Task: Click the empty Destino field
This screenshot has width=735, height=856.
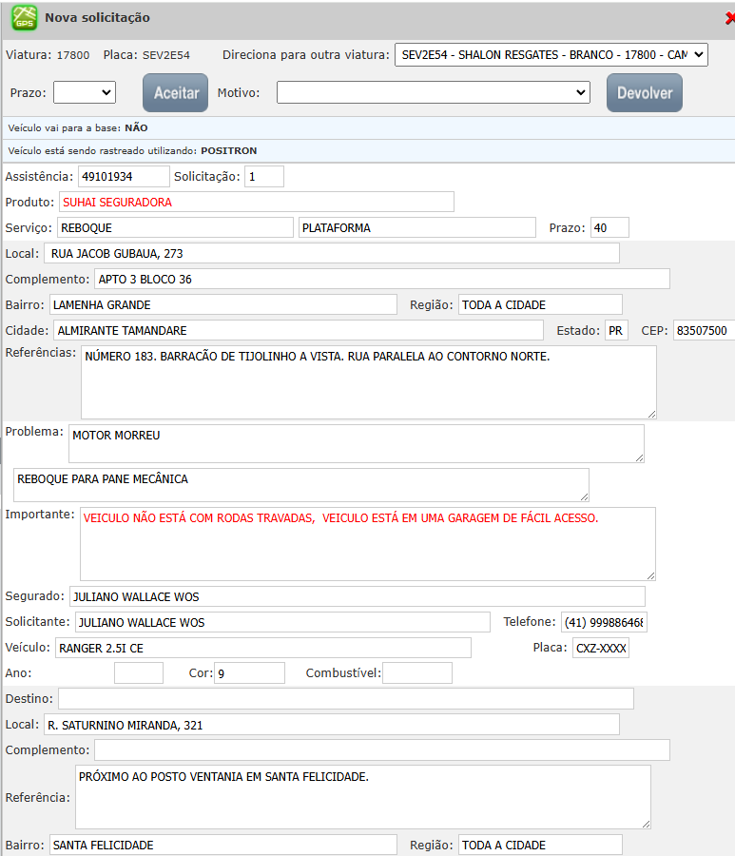Action: point(345,699)
